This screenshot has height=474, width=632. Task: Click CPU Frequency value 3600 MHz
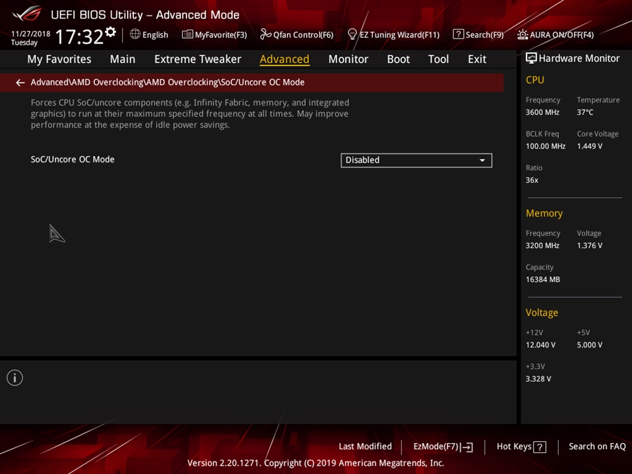542,112
